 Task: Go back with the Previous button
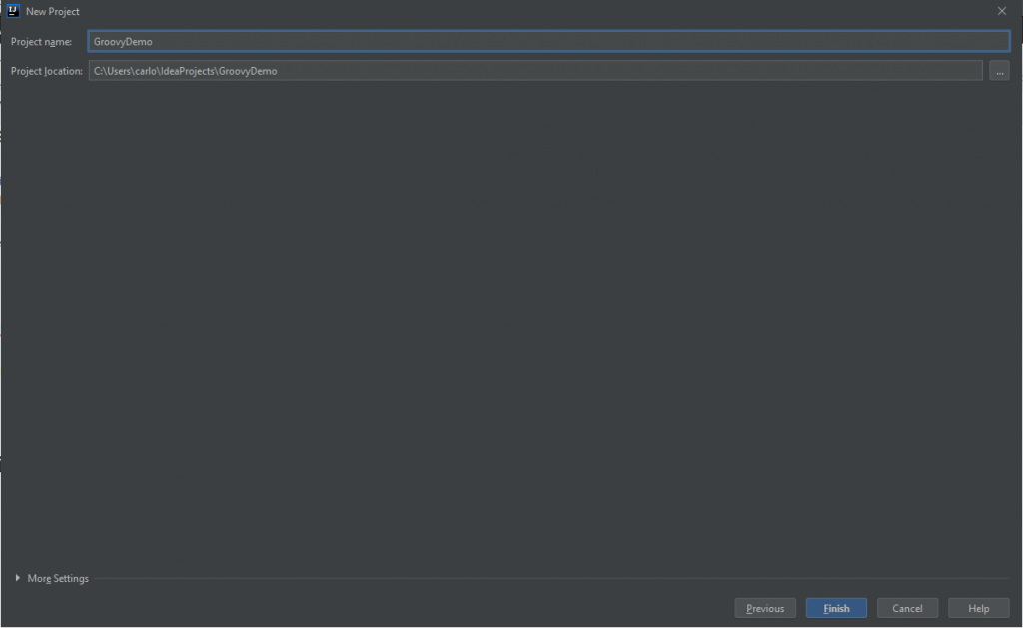click(764, 608)
